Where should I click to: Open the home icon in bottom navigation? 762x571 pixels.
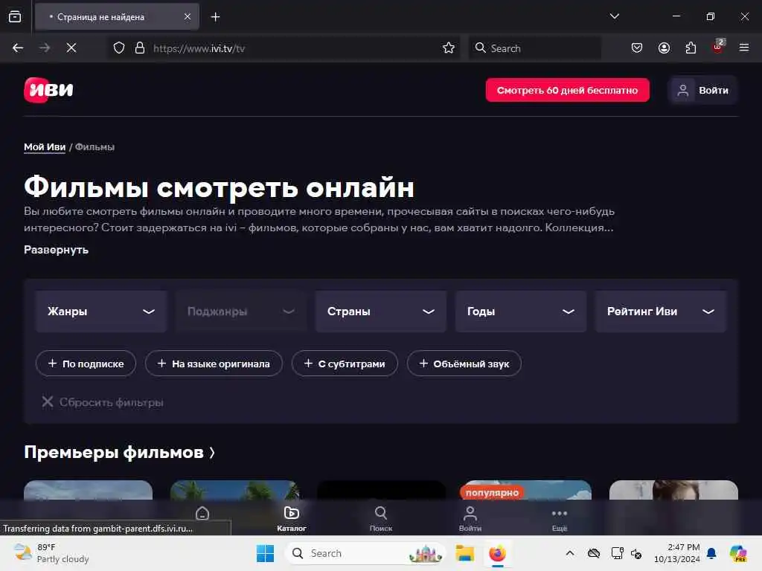pos(202,514)
